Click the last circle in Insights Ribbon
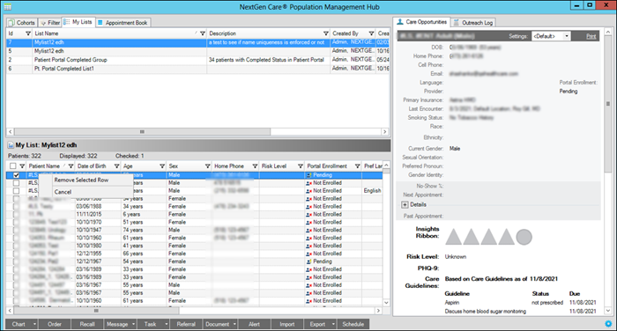Viewport: 617px width, 331px height. pos(524,237)
